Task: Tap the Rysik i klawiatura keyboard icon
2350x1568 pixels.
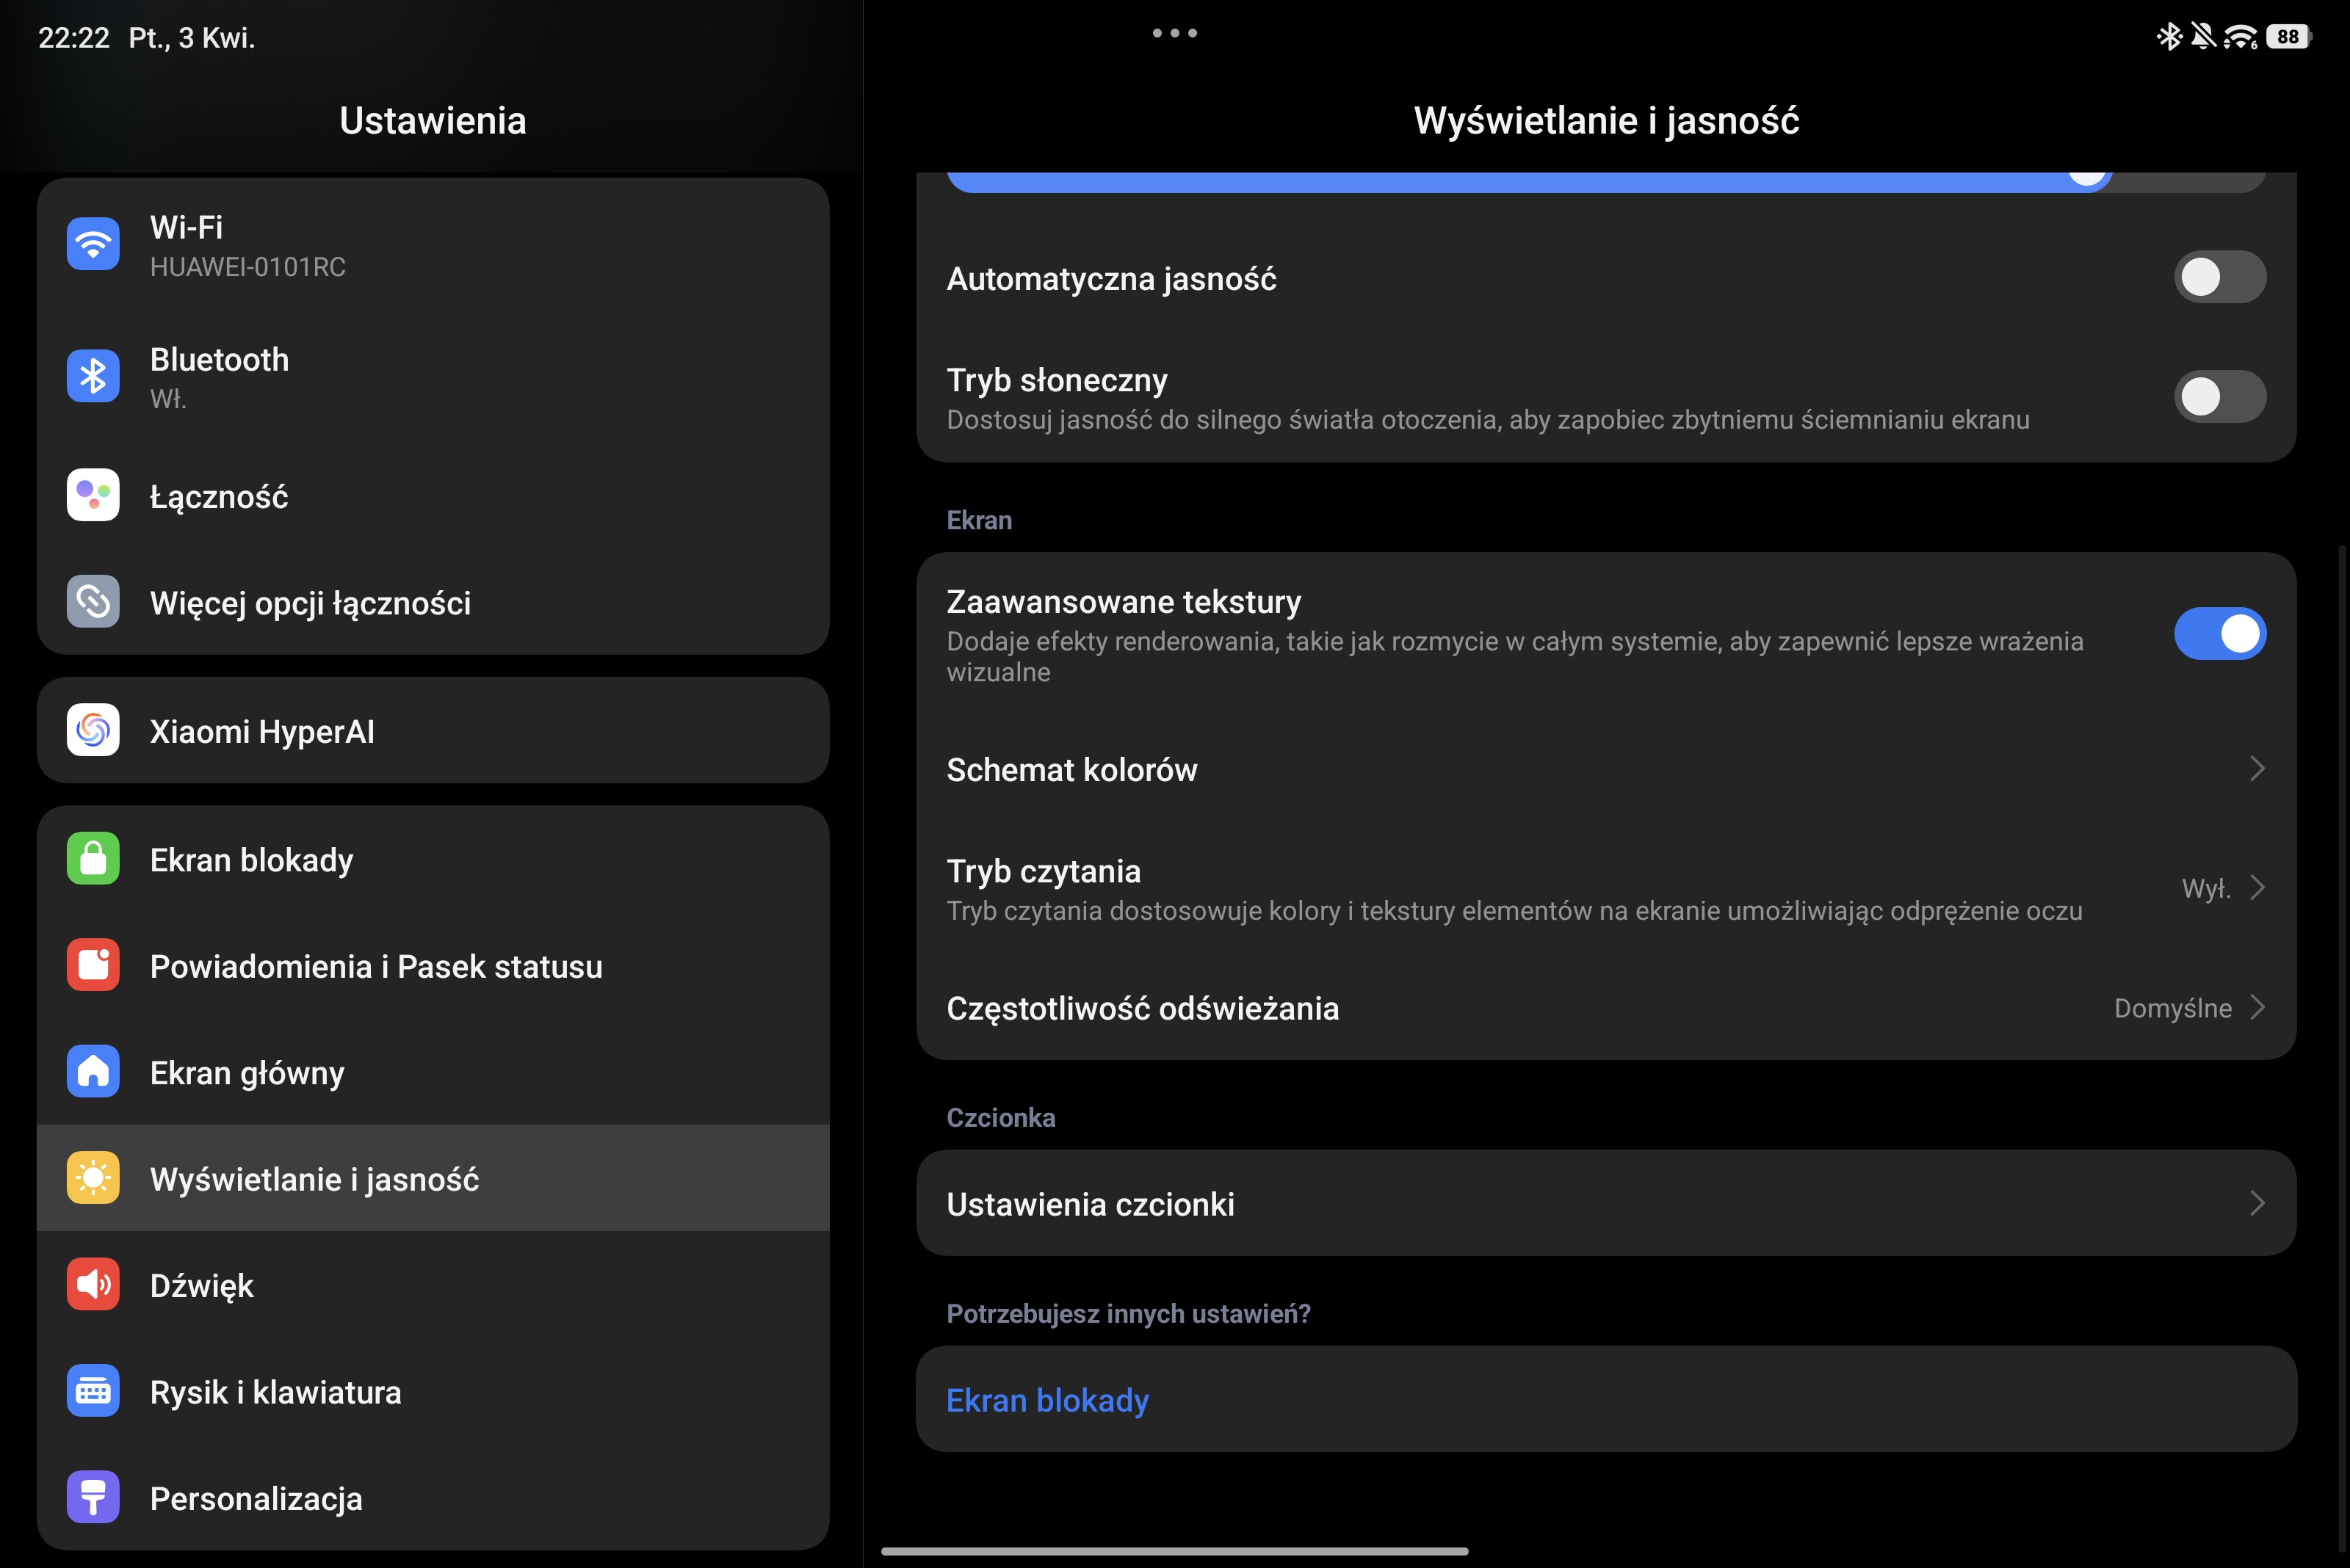Action: tap(93, 1391)
